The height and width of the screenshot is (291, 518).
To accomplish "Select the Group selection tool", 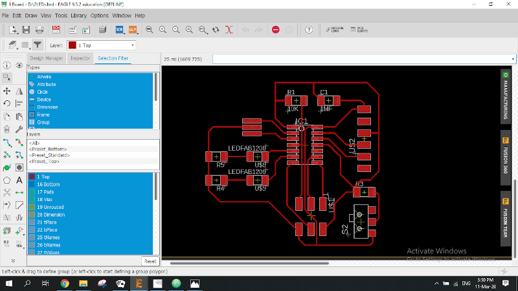I will (7, 78).
